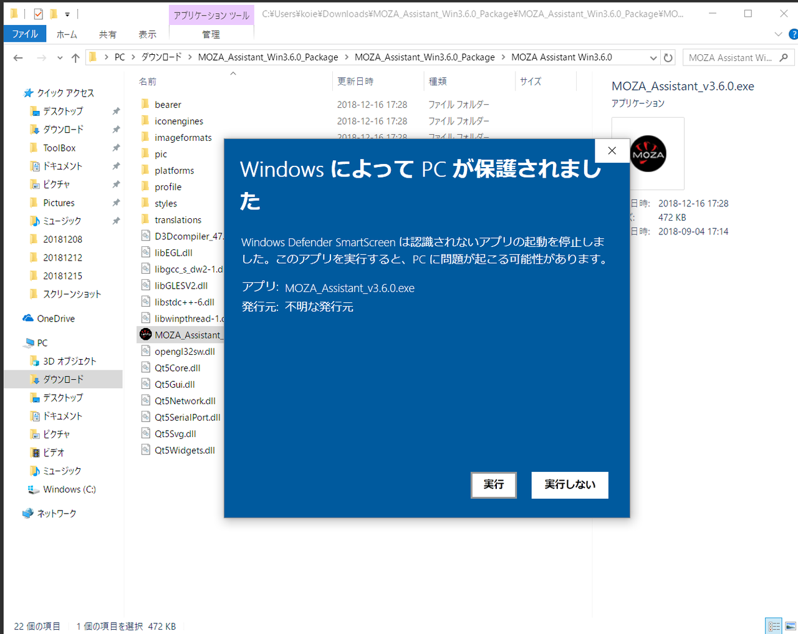Select Qt5SerialPort.dll in the file list
Screen dimensions: 798x634
pyautogui.click(x=188, y=417)
